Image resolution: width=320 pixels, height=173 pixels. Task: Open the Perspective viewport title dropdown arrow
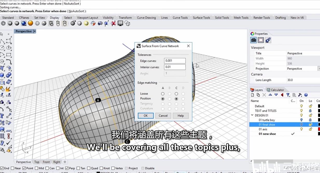(x=35, y=31)
